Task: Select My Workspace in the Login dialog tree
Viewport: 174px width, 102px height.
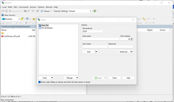Action: (x=46, y=28)
